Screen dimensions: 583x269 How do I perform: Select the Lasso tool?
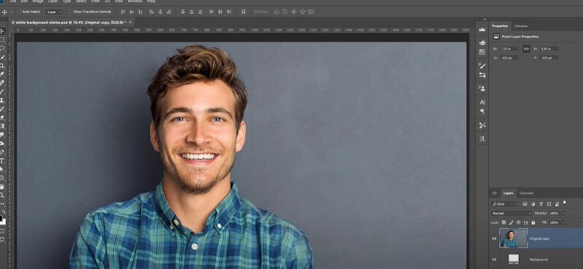2,48
